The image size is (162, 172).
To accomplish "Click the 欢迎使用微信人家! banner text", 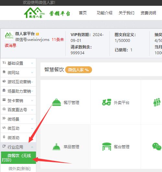I will (x=39, y=2).
